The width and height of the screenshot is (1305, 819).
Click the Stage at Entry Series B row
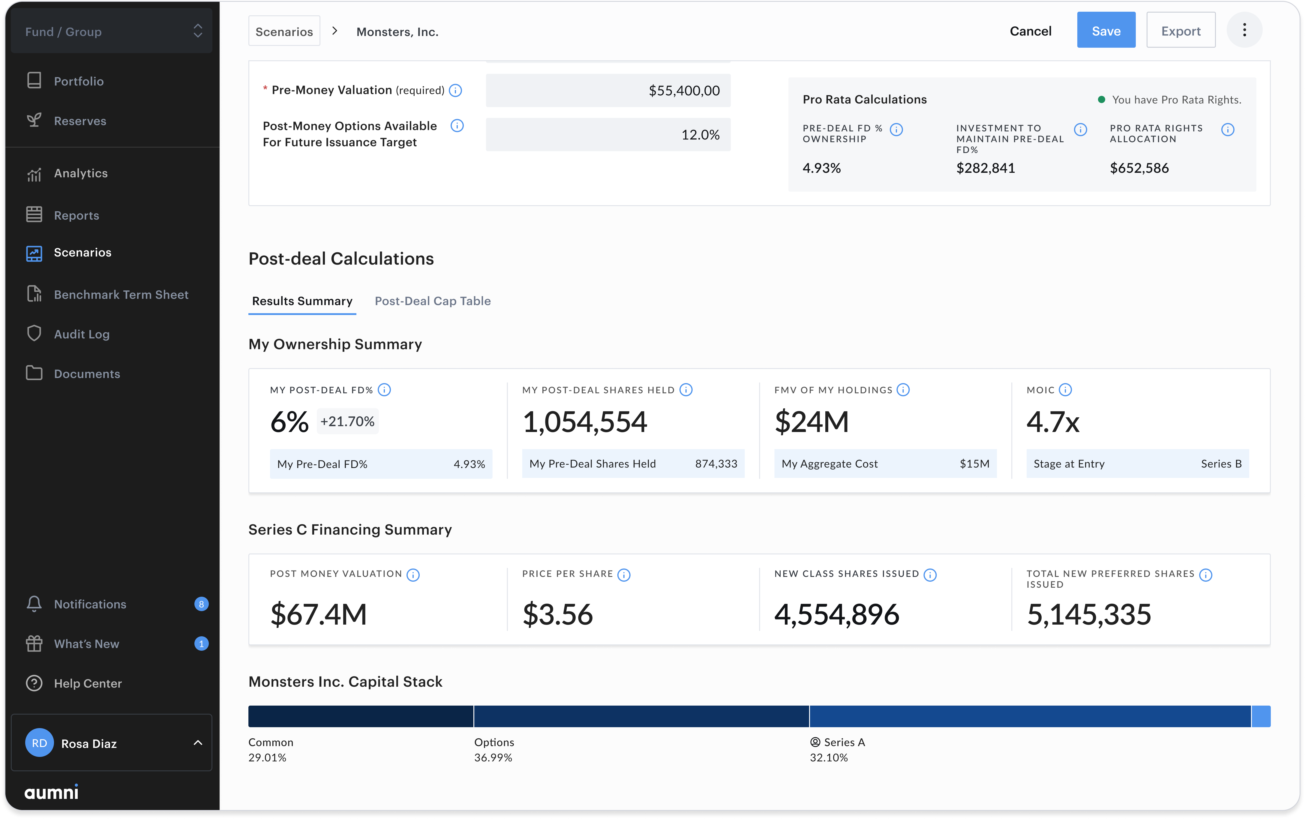click(x=1137, y=464)
